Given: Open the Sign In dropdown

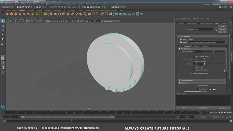Looking at the screenshot, I should 119,7.
